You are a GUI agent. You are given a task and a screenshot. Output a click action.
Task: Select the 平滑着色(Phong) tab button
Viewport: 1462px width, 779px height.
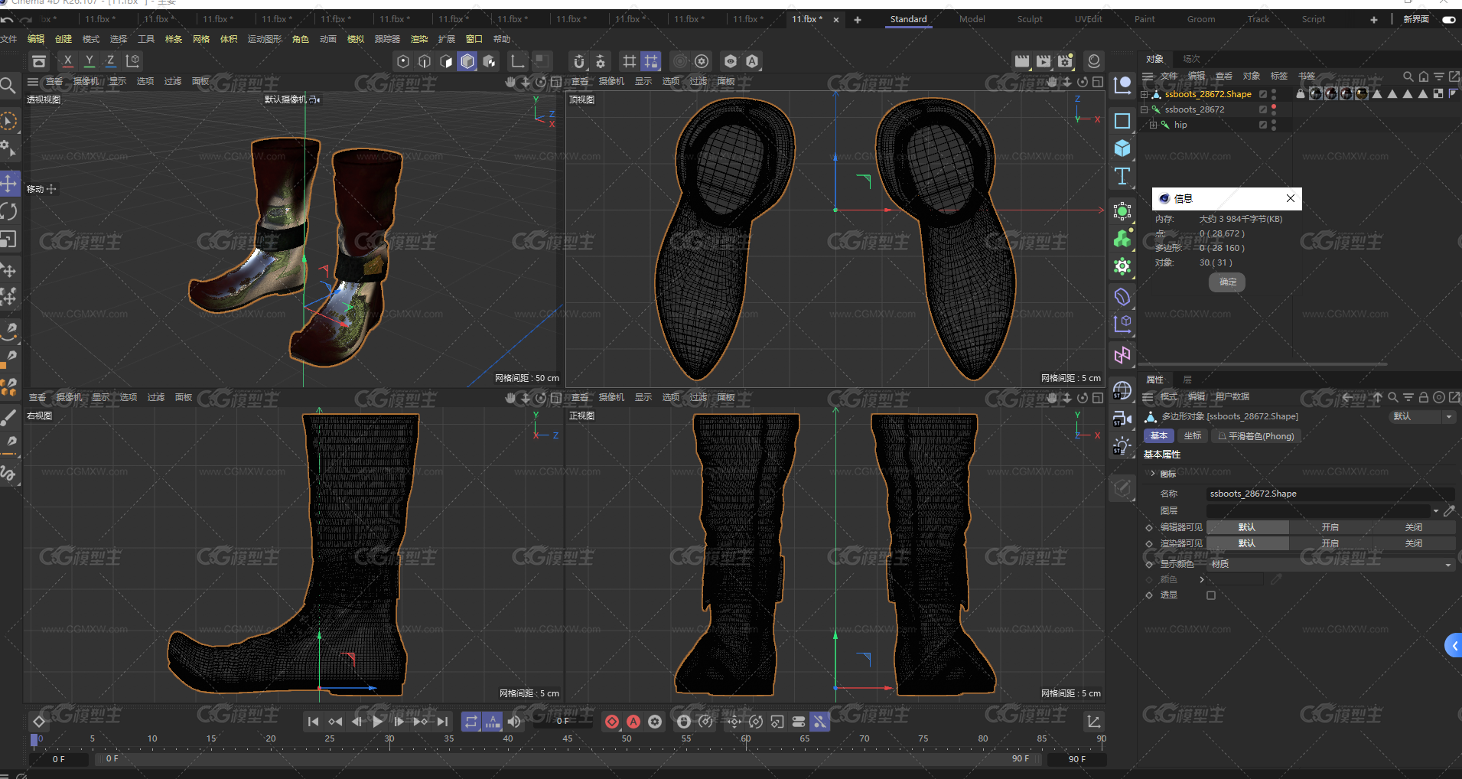pyautogui.click(x=1255, y=436)
